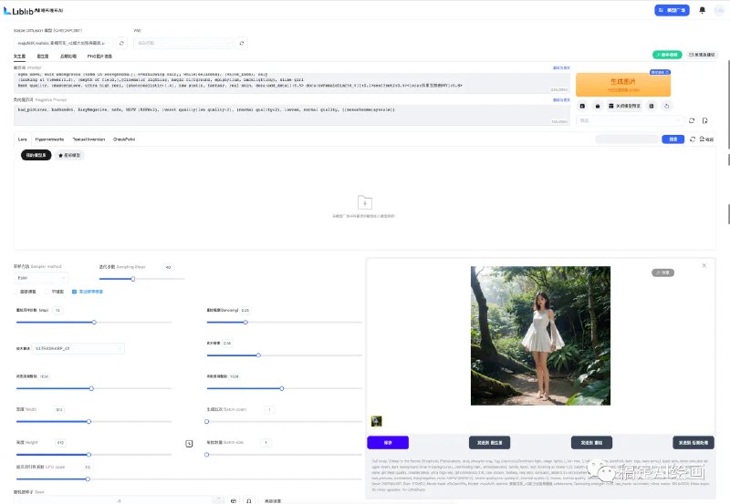Click the button with icon below generate

(x=624, y=106)
